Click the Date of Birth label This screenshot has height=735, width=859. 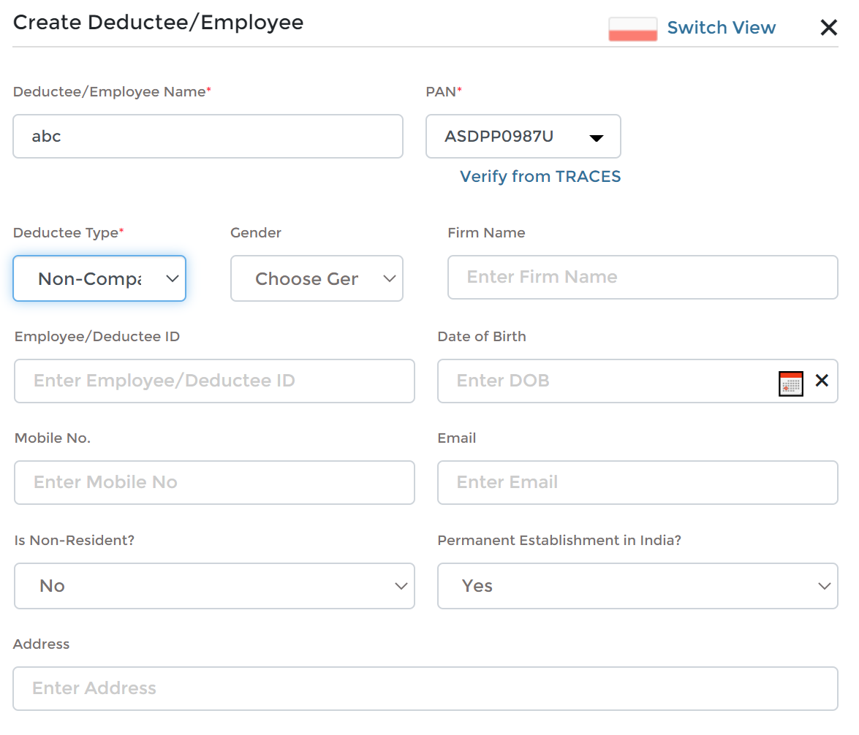[482, 337]
